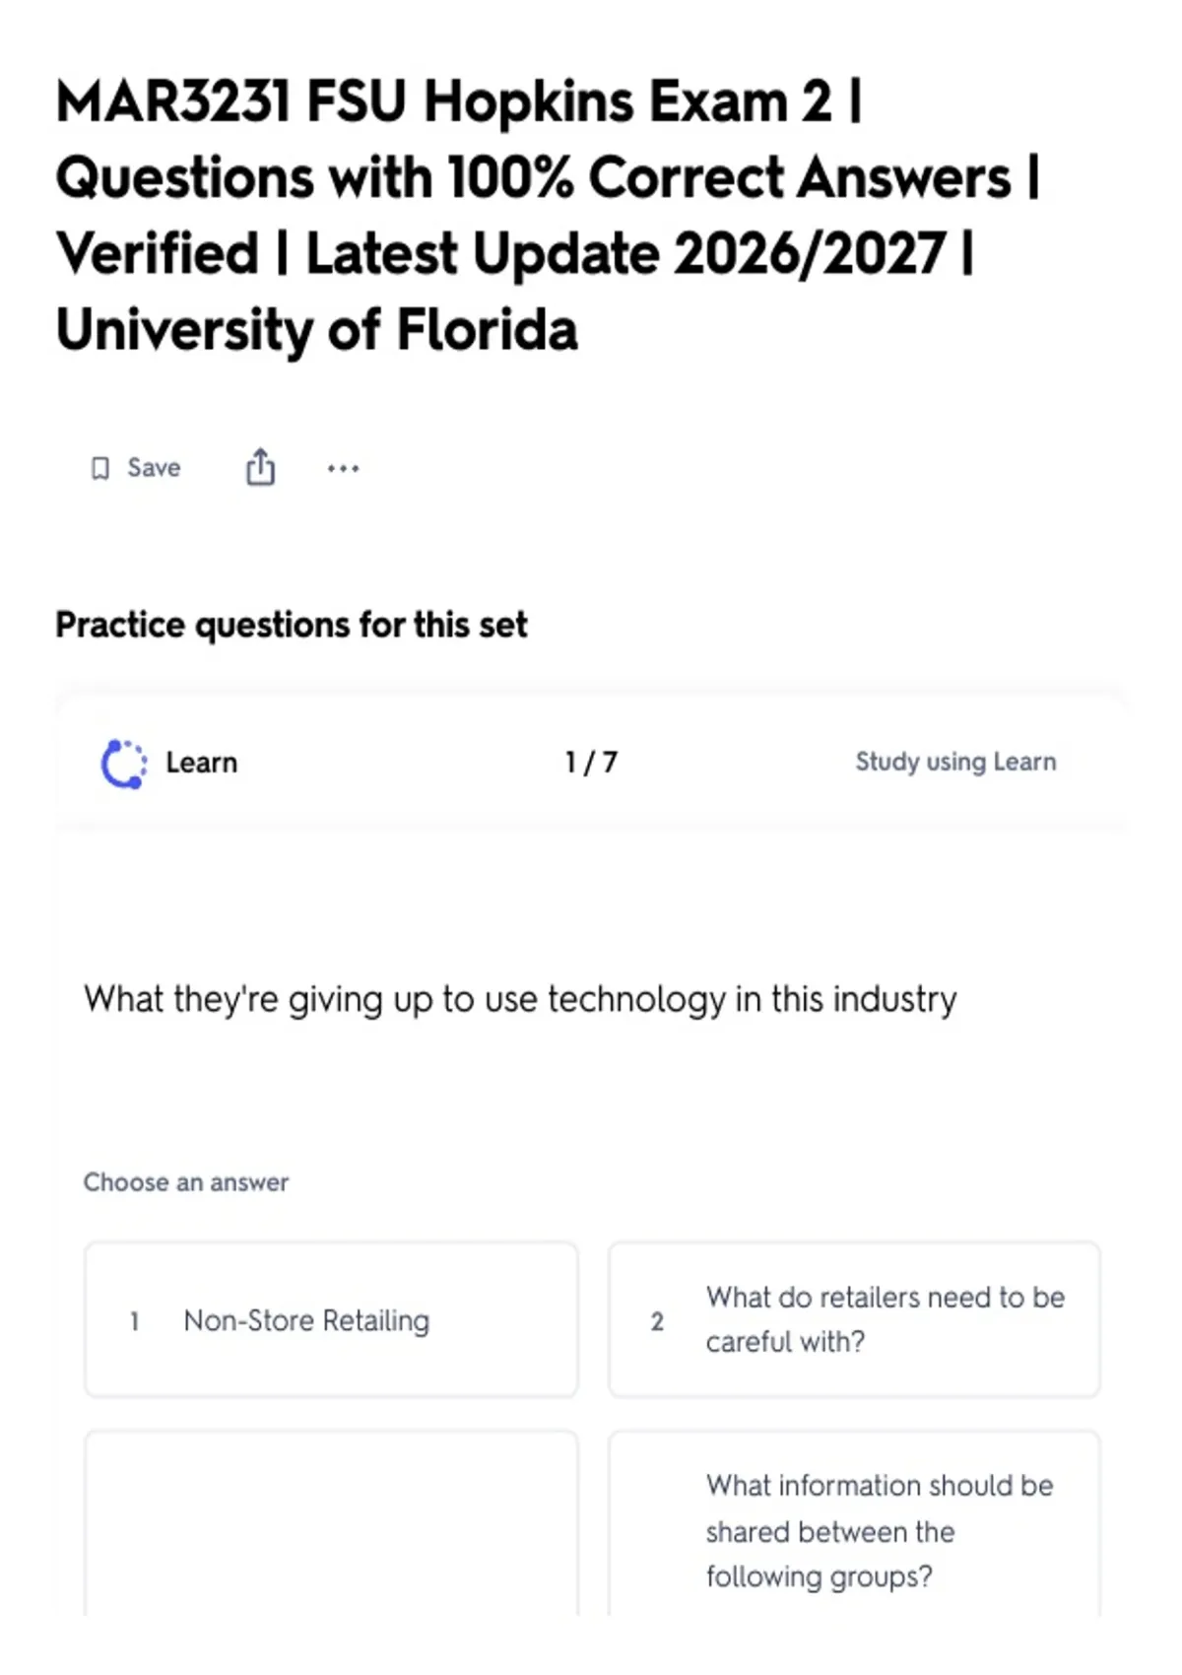Click the 1 / 7 progress counter
Screen dimensions: 1182x1675
pos(591,762)
